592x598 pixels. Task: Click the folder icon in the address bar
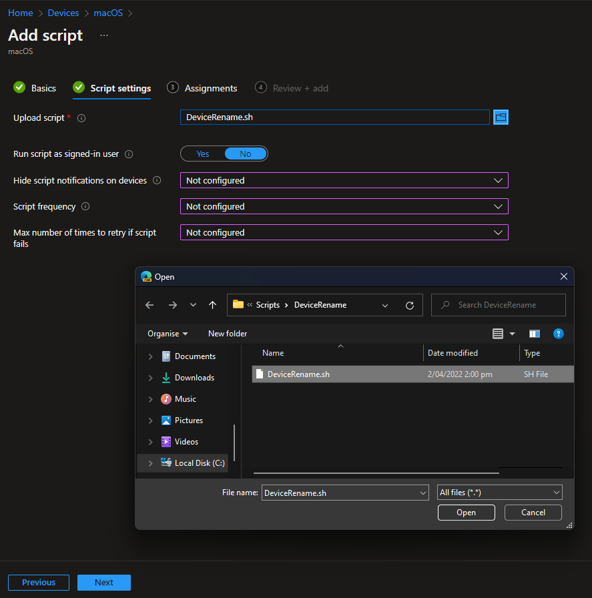(238, 304)
